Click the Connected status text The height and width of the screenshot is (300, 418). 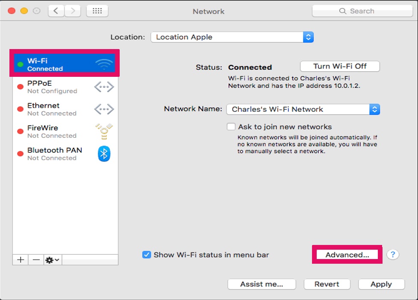tap(250, 67)
